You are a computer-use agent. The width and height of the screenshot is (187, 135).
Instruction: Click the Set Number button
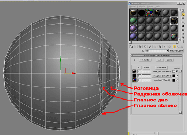145,60
